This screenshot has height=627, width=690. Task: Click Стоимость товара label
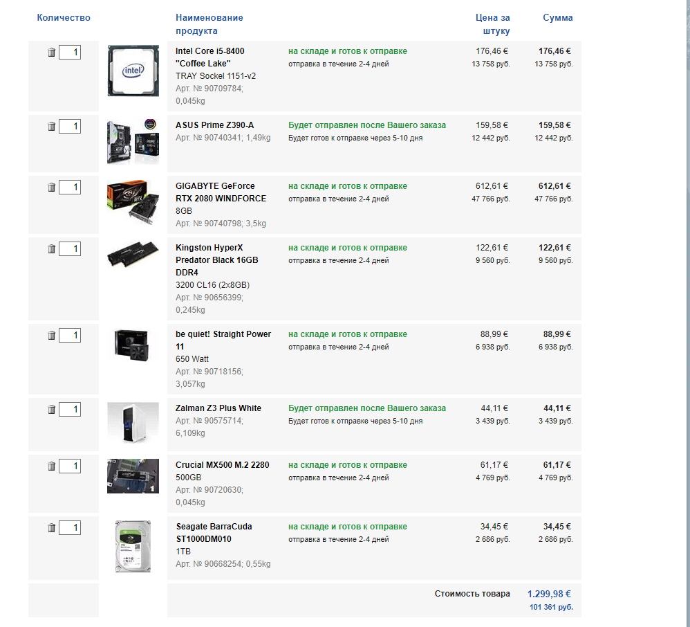pos(472,594)
